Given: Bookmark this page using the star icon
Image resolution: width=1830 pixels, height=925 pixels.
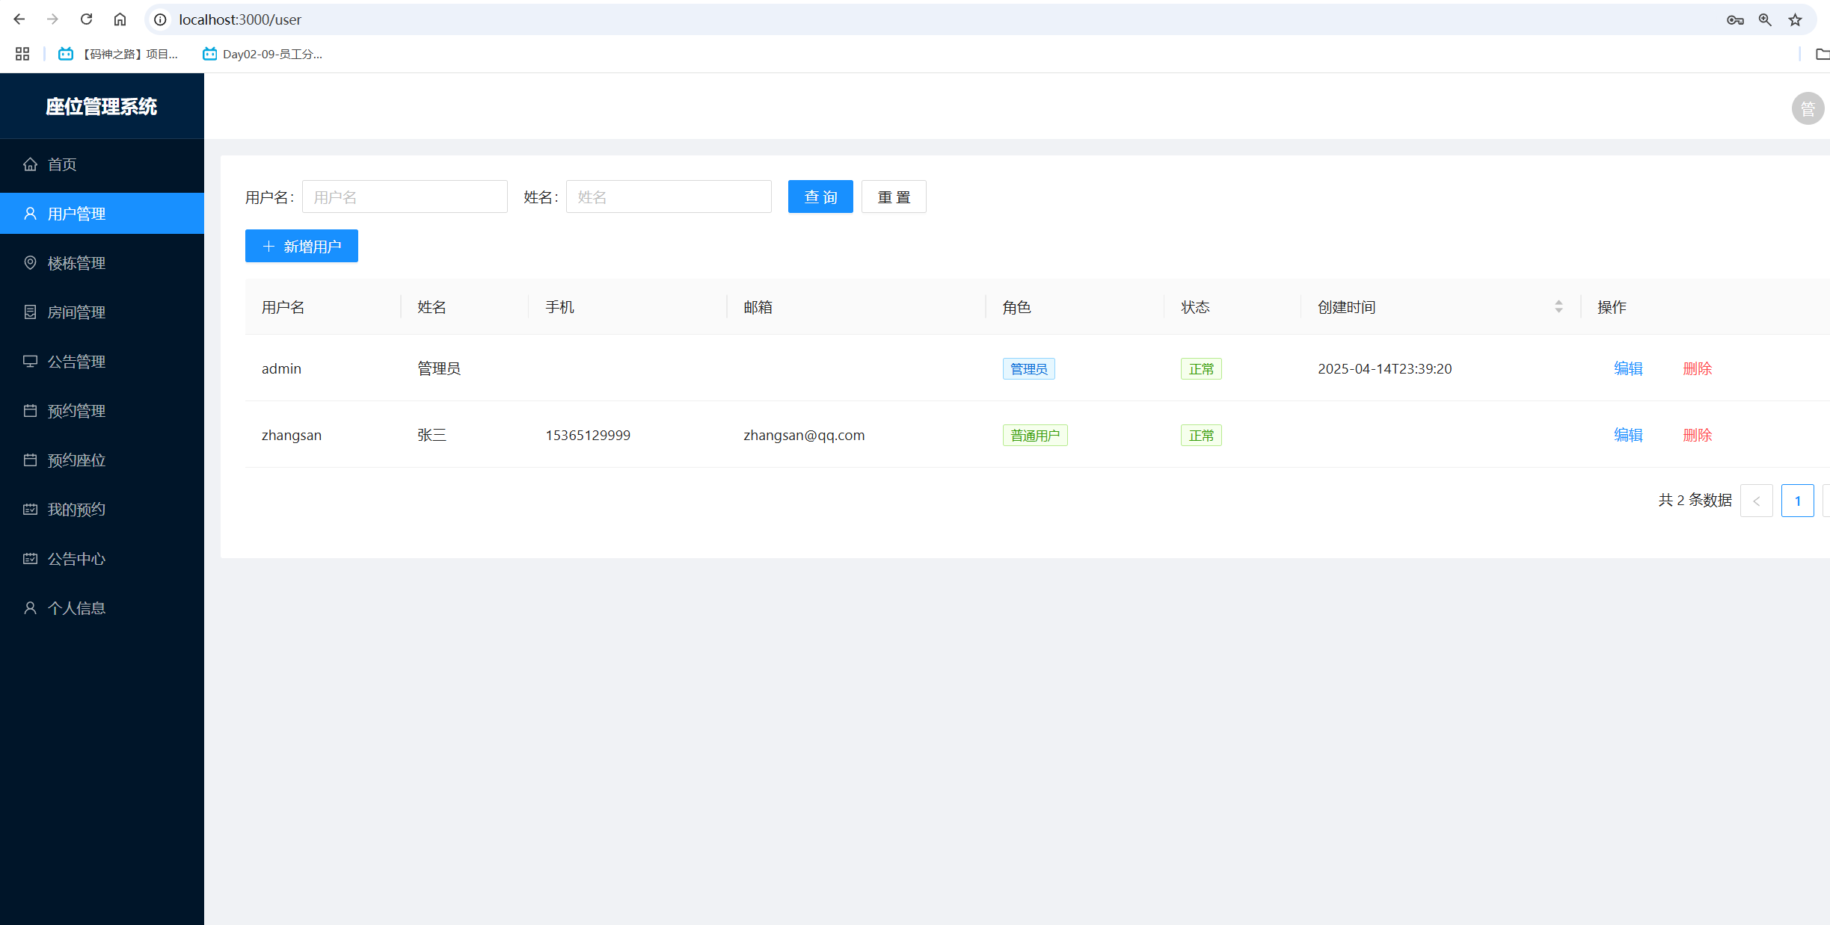Looking at the screenshot, I should [1795, 20].
